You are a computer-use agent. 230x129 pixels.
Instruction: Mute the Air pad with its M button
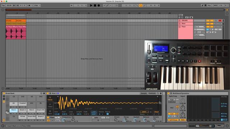click(11, 107)
